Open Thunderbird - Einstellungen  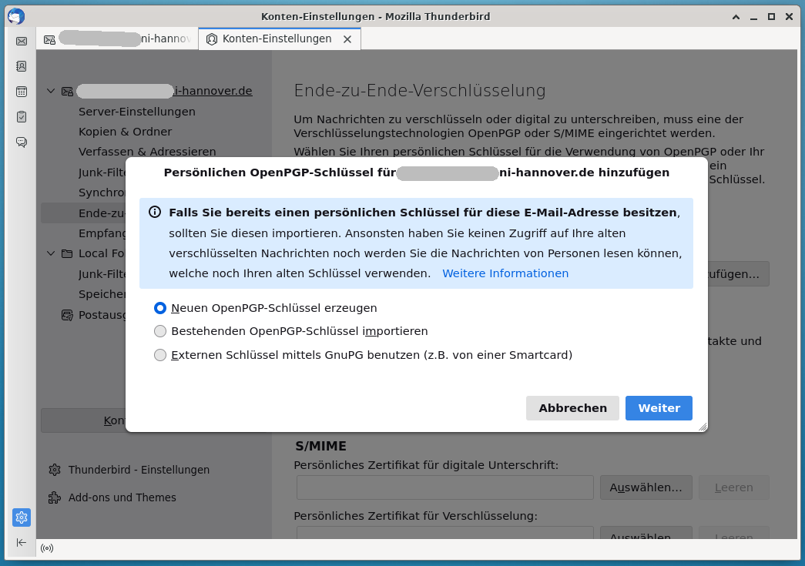click(139, 470)
